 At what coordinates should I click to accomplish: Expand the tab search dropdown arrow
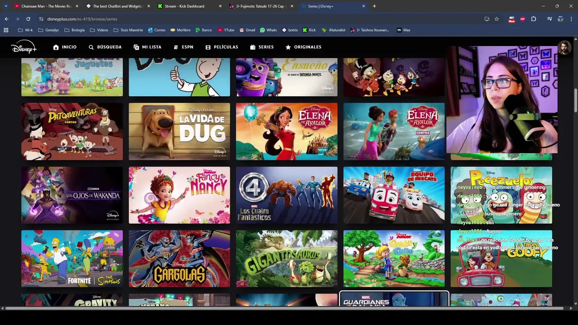(x=6, y=6)
